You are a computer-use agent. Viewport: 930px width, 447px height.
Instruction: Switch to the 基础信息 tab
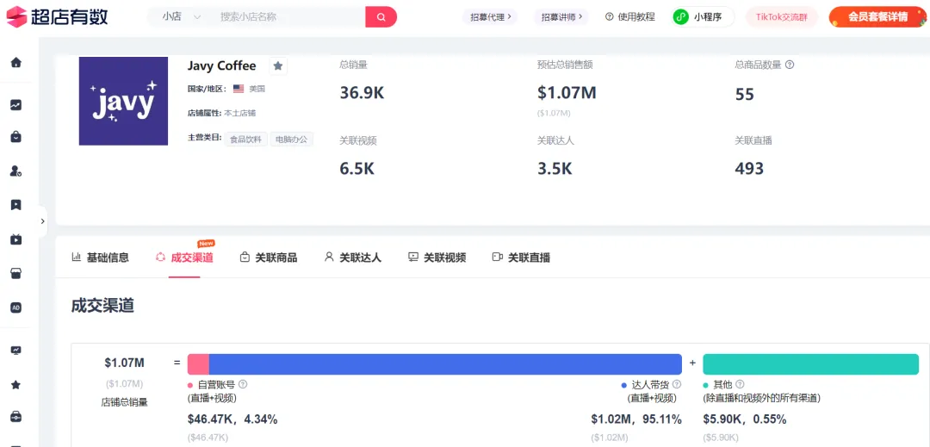[100, 258]
